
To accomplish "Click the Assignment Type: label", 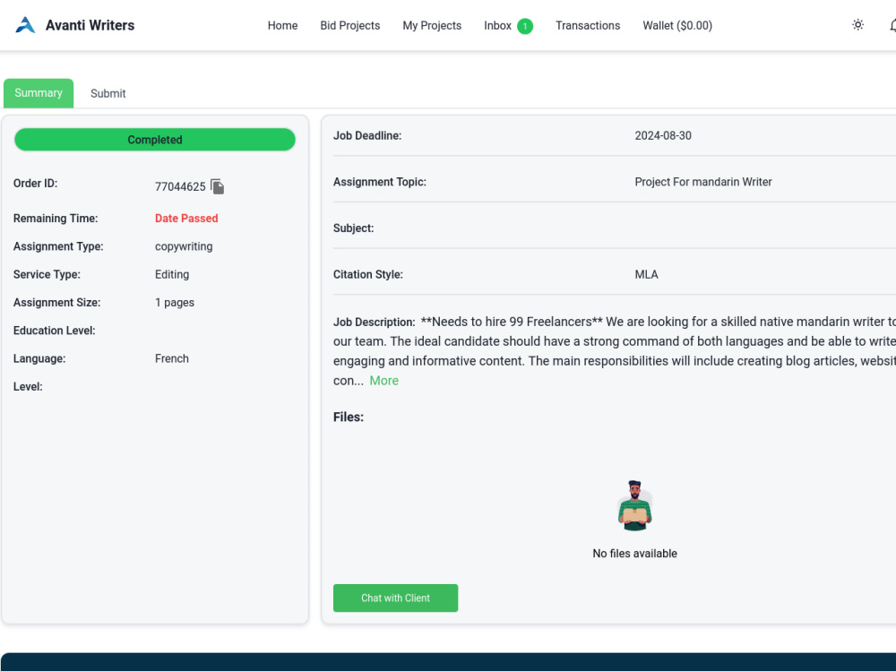I will [58, 246].
